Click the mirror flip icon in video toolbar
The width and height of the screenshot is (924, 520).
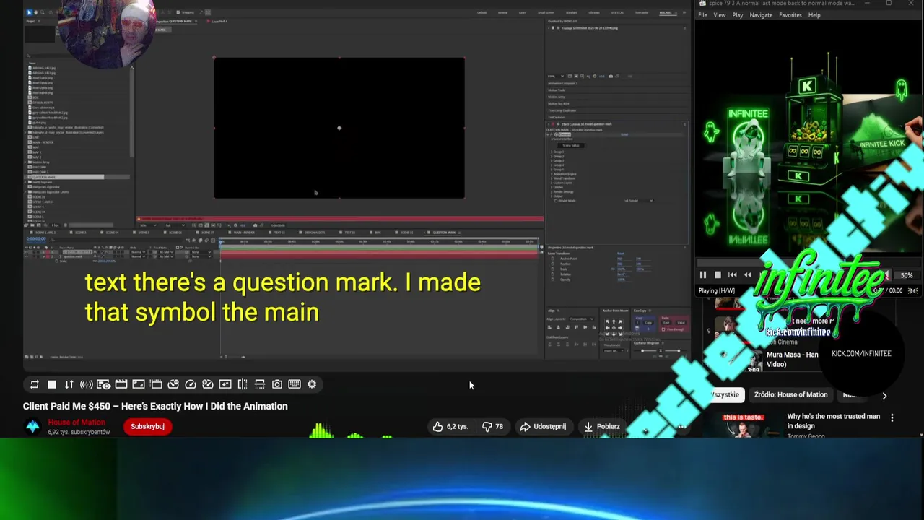pyautogui.click(x=243, y=384)
